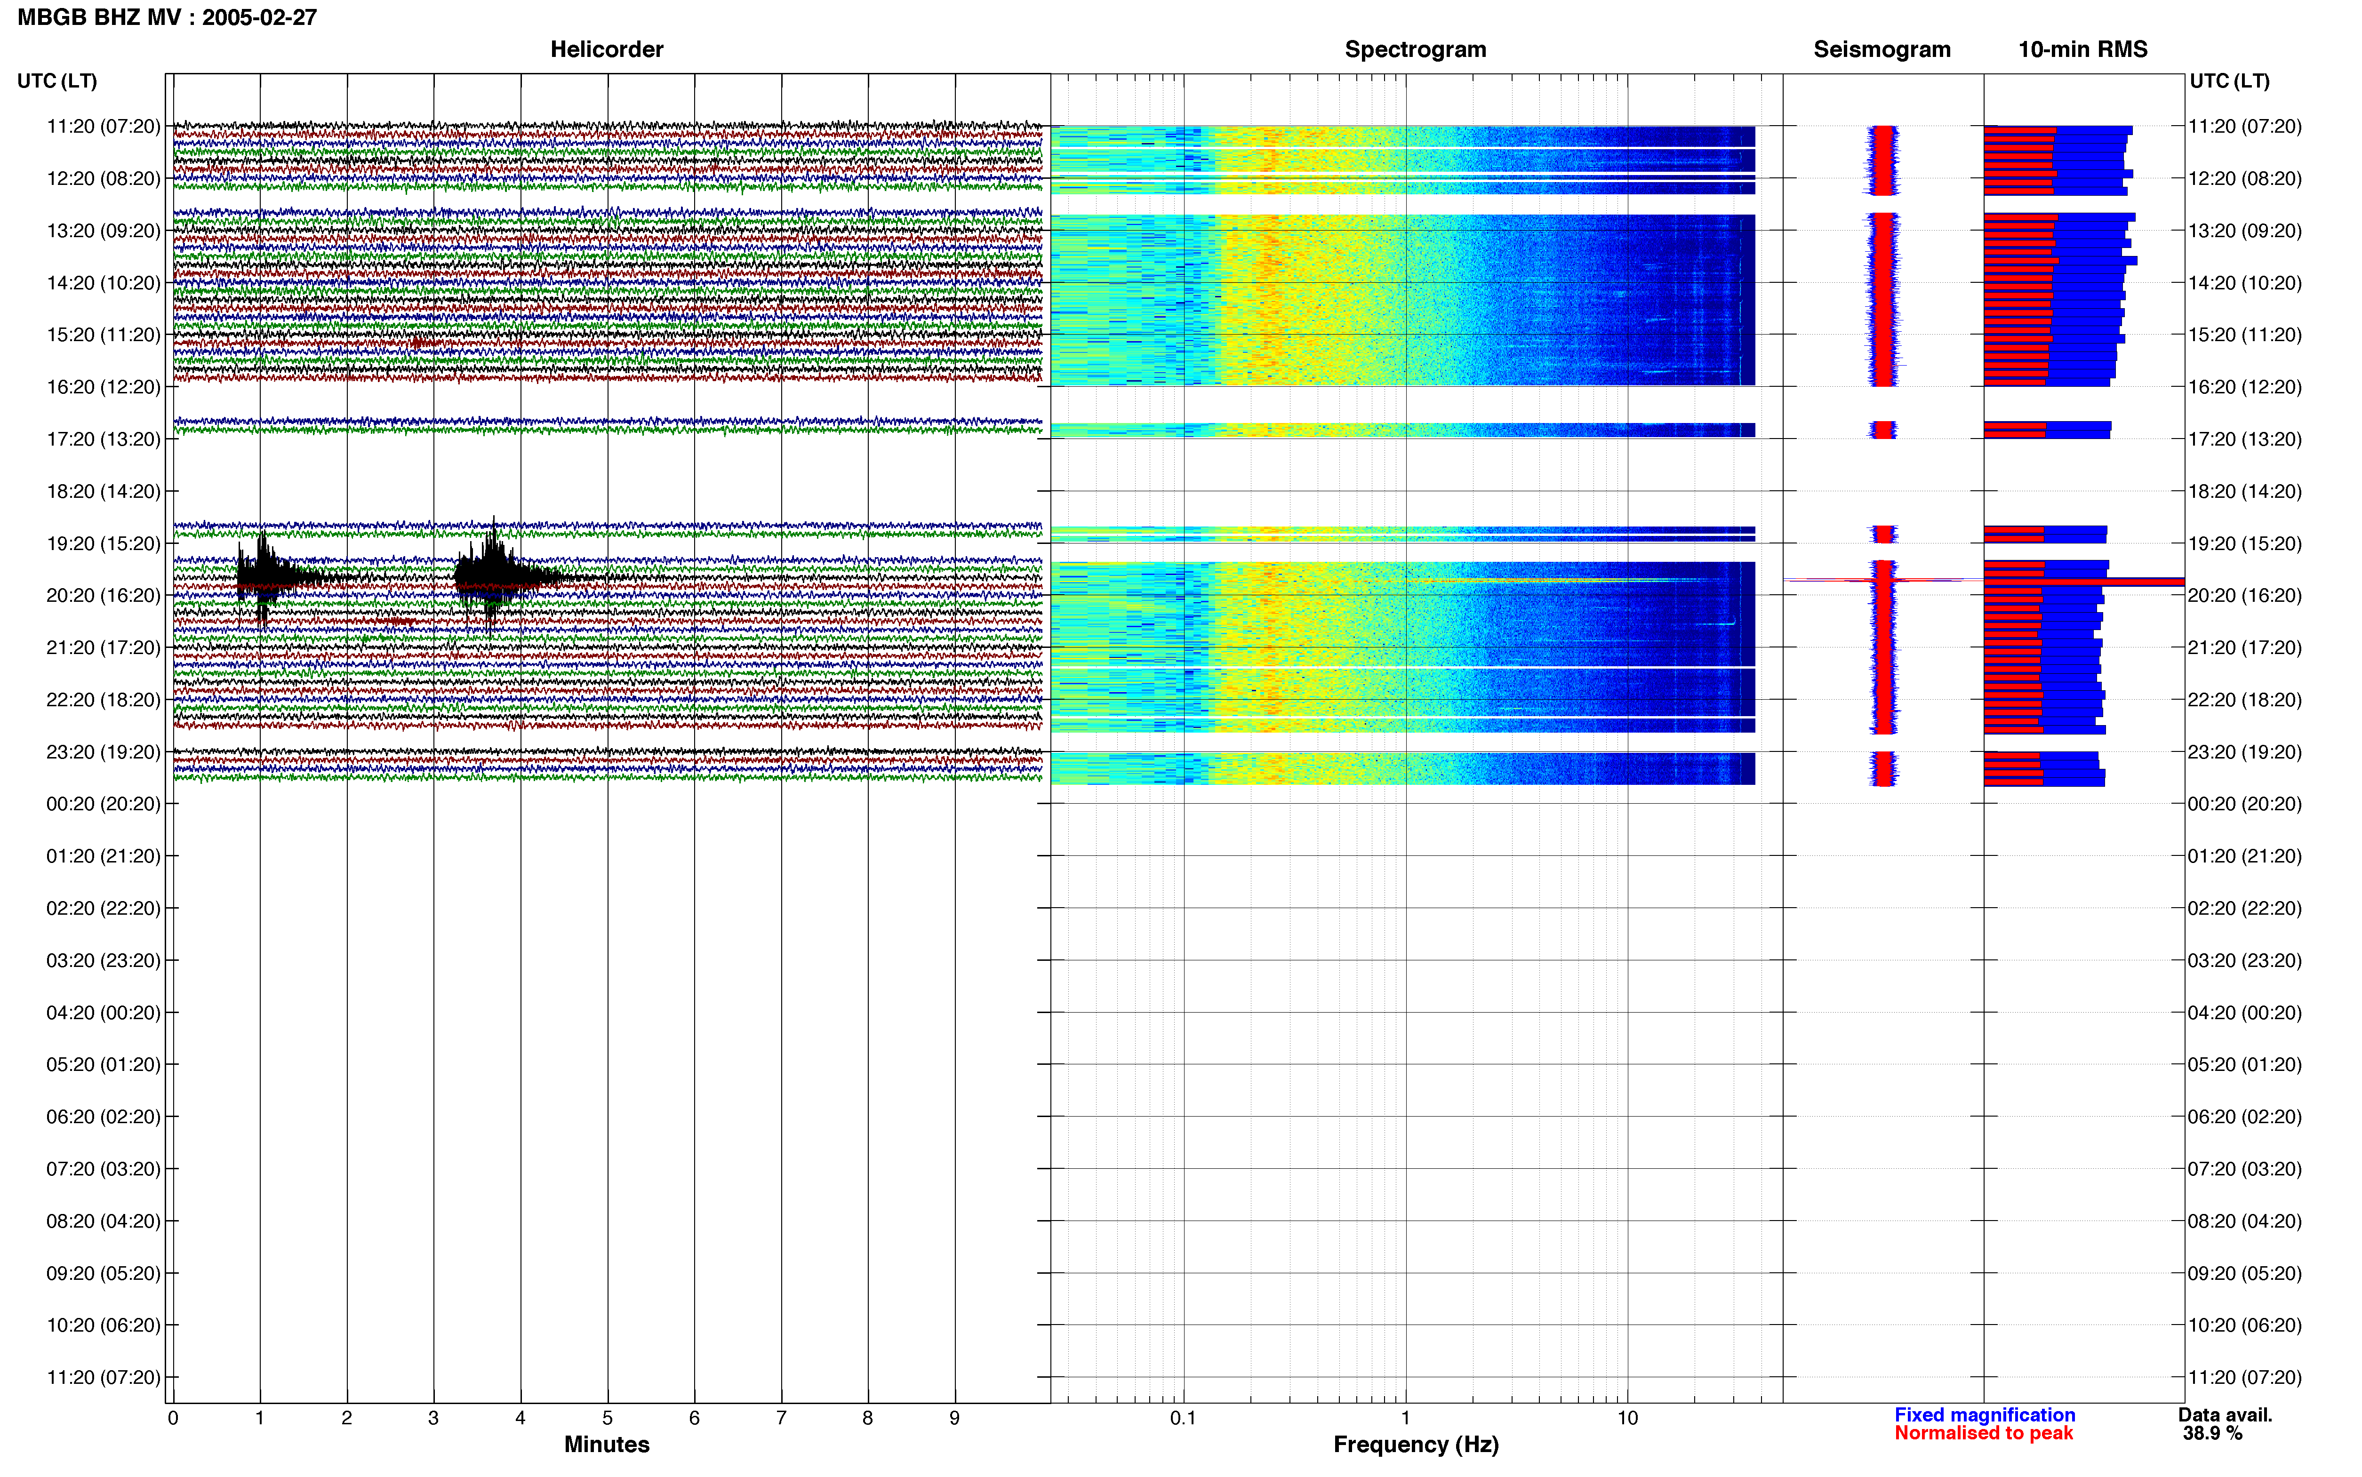This screenshot has width=2362, height=1477.
Task: Click the right 15:20 (11:20) time label
Action: pos(2245,335)
